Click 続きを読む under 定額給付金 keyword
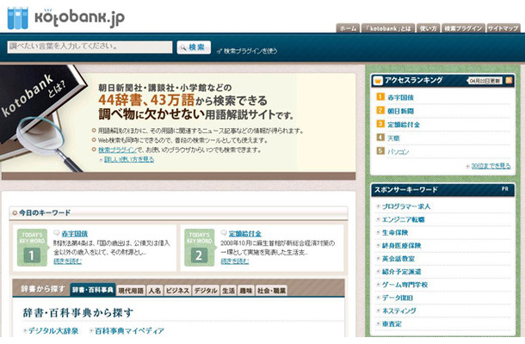525x344 pixels. [235, 261]
